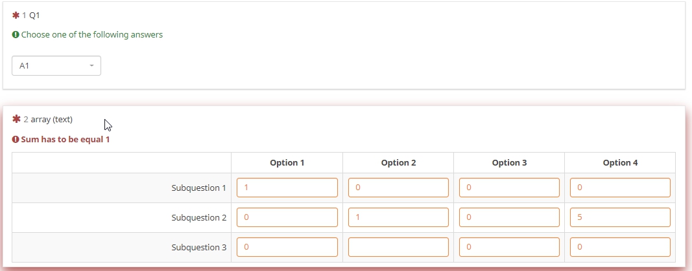Image resolution: width=692 pixels, height=271 pixels.
Task: Click Subquestion 1 Option 4 input
Action: (x=620, y=188)
